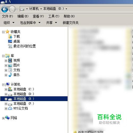Click the 音乐 music note icon
133x133 pixels.
point(10,75)
